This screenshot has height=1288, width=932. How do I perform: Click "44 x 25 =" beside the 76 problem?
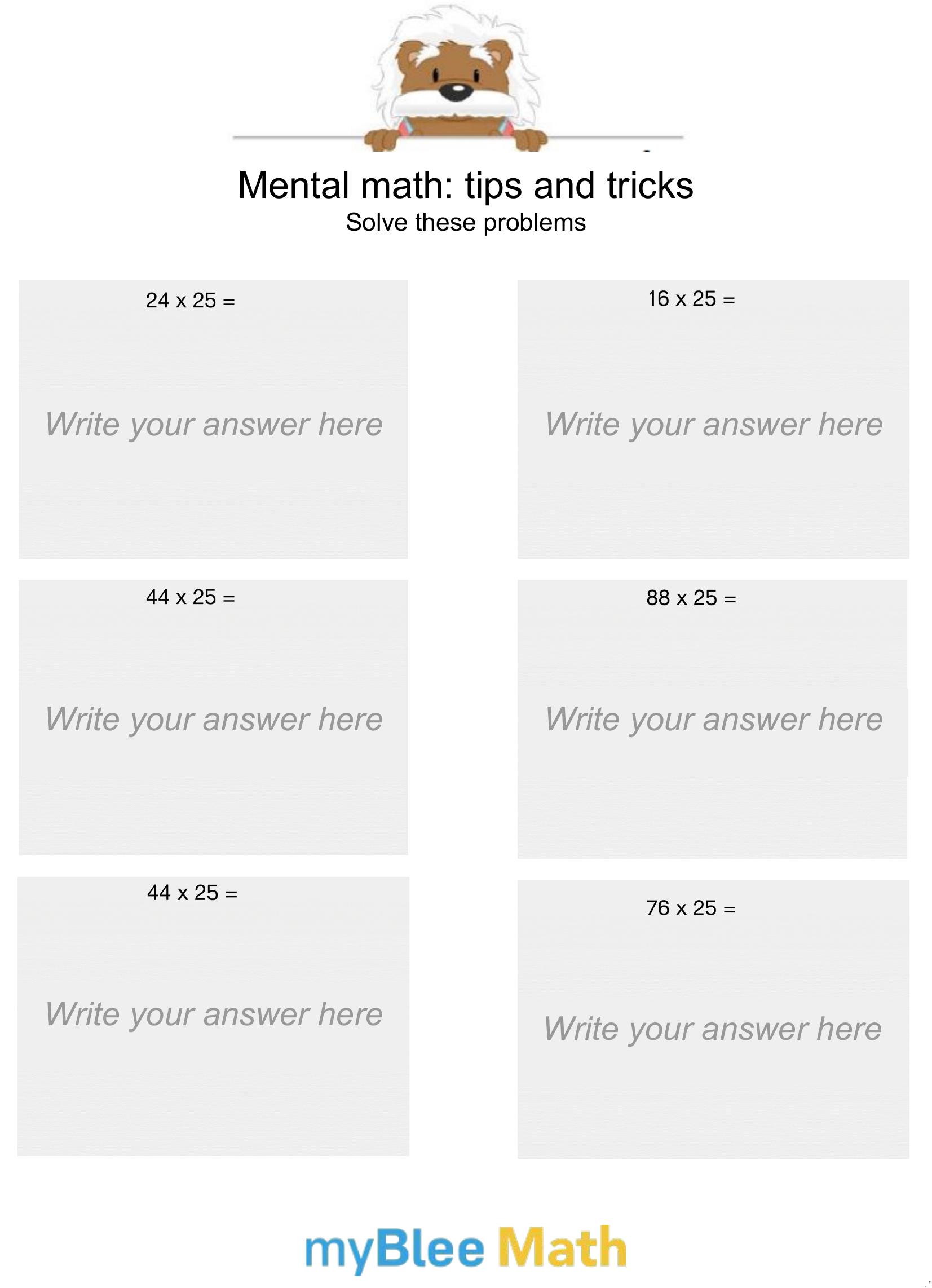click(x=192, y=893)
